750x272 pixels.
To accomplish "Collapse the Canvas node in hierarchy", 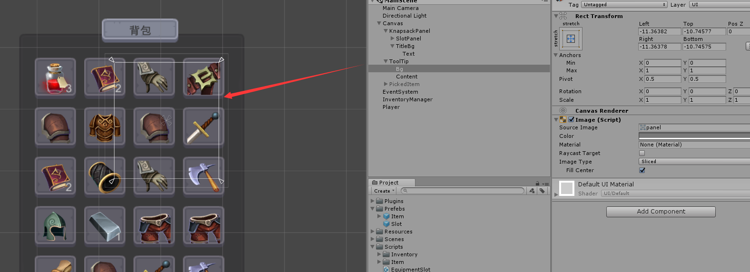I will 379,23.
